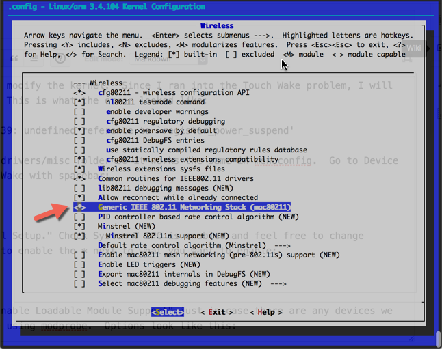Toggle lib80211 debugging messages checkbox
Viewport: 442px width, 349px height.
pos(79,189)
